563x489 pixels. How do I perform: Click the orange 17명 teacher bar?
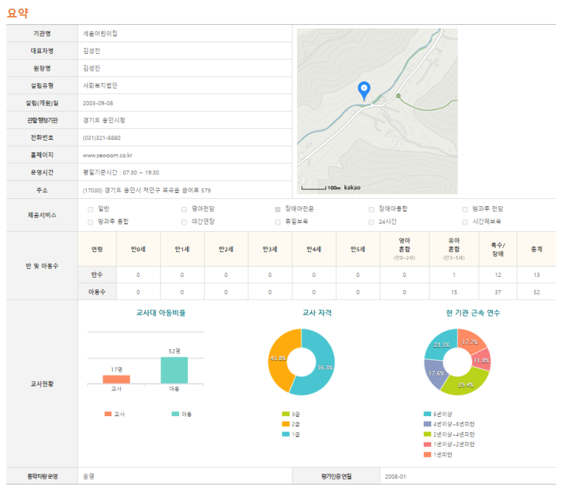click(x=117, y=380)
